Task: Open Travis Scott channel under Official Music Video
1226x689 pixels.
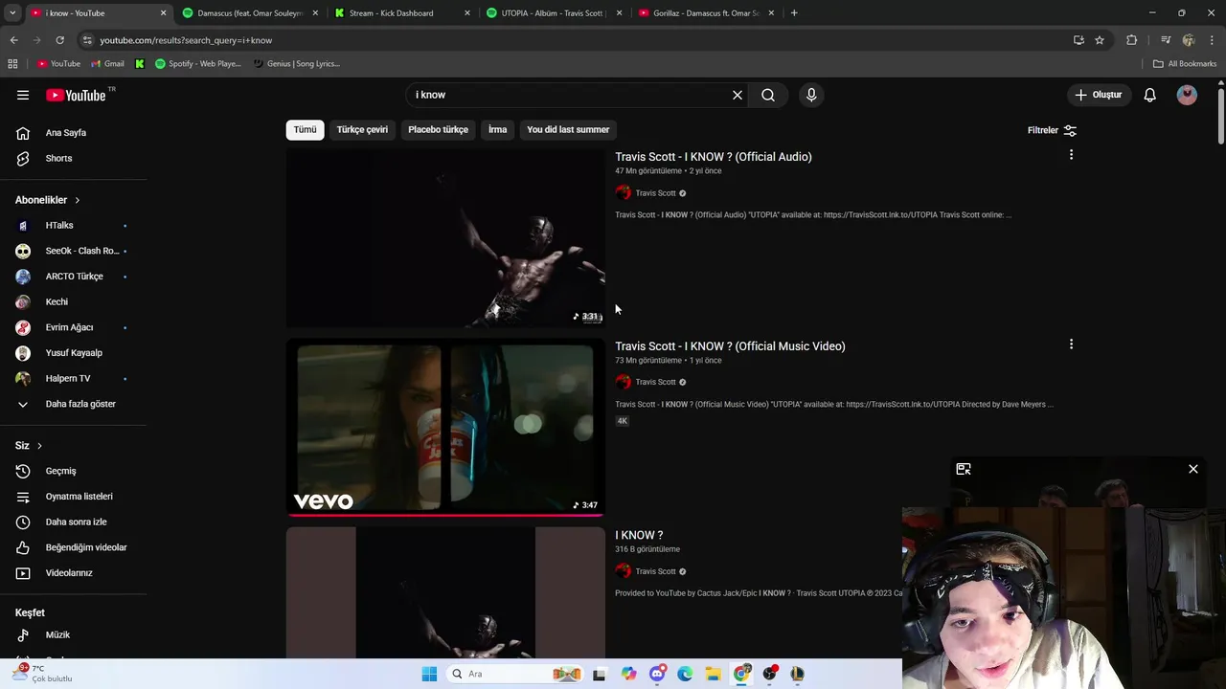Action: (x=655, y=382)
